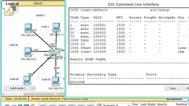Click the BridgeNo column header in CLI
The image size is (189, 106).
(x=167, y=18)
